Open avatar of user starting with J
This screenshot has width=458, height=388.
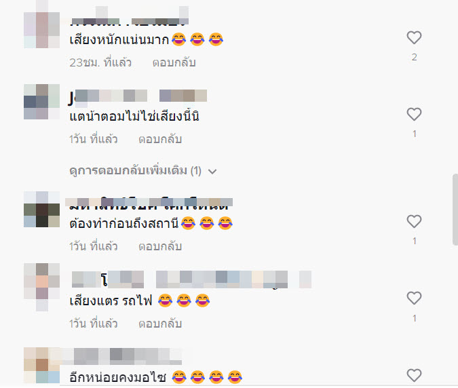(x=42, y=102)
